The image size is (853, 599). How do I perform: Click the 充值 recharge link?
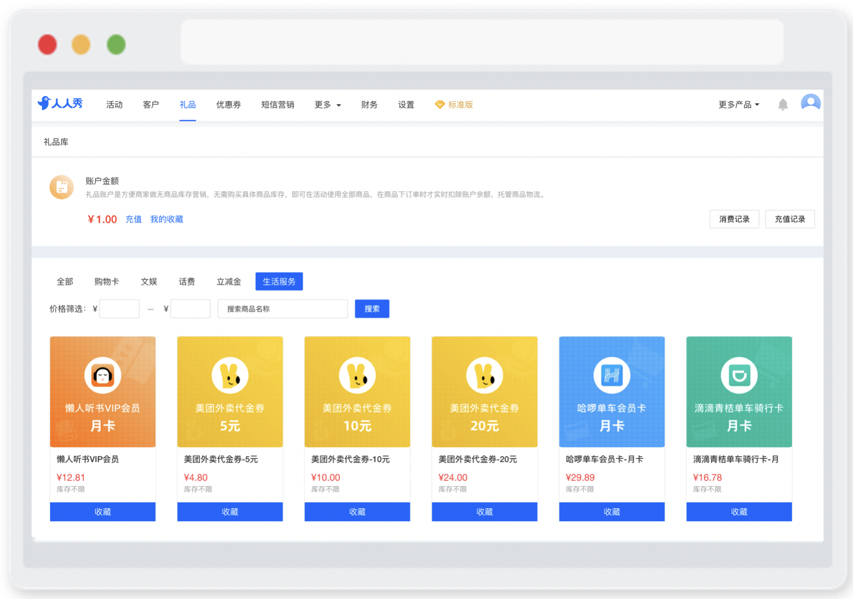(x=133, y=219)
